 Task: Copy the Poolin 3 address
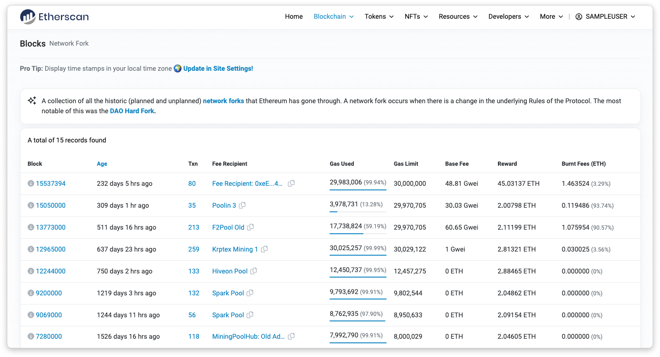click(x=242, y=205)
